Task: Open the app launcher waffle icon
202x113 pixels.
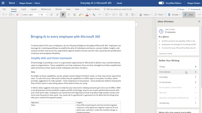Action: pyautogui.click(x=3, y=3)
